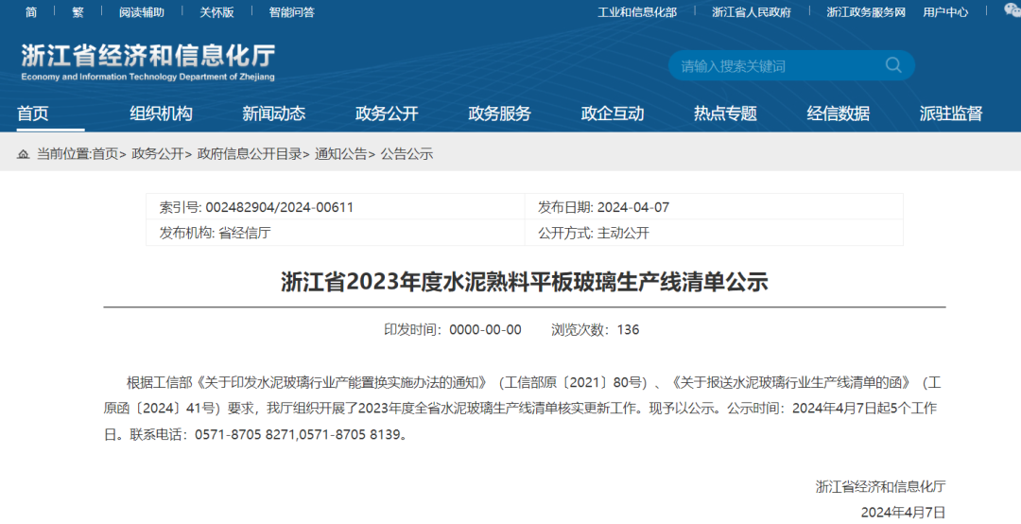Expand the 组织机构 navigation menu
This screenshot has width=1021, height=524.
(x=161, y=114)
